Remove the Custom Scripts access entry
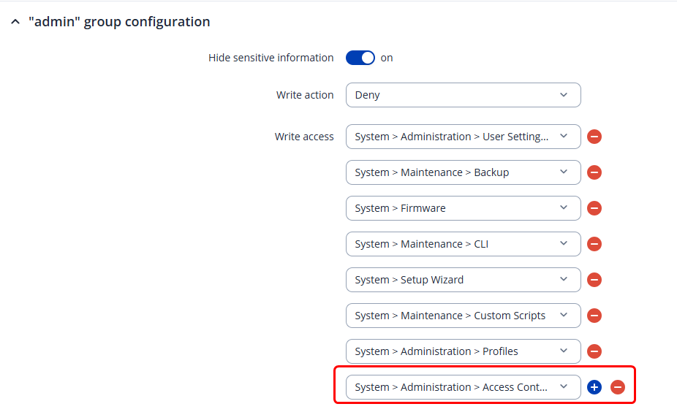 [x=594, y=316]
